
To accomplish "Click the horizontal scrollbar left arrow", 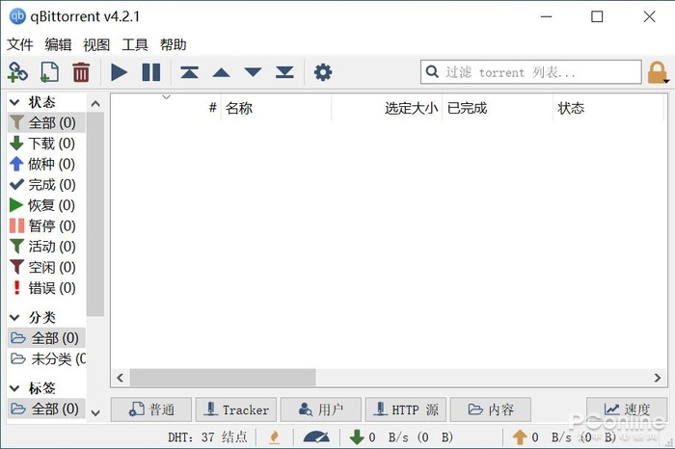I will click(121, 378).
